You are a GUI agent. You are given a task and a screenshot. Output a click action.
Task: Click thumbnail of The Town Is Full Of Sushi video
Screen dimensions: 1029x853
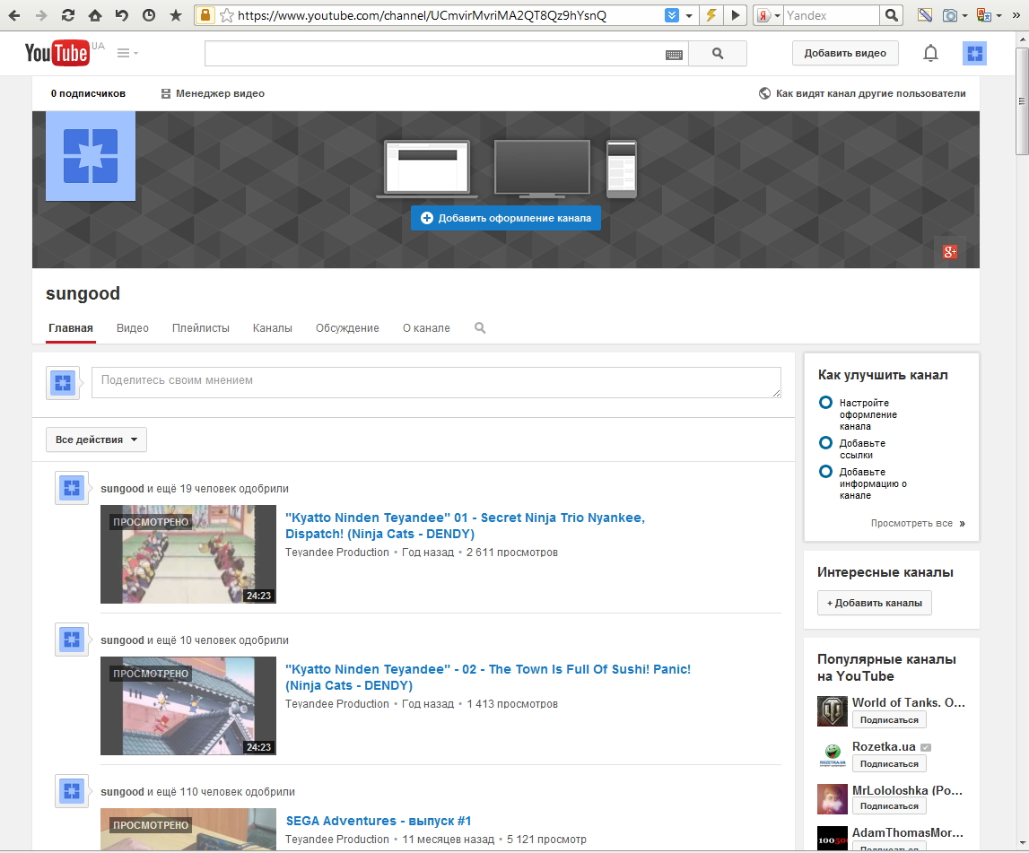[x=188, y=706]
